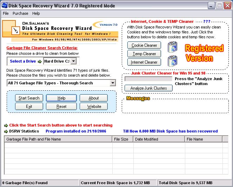Open the Purchase menu
The width and height of the screenshot is (233, 187).
tap(20, 13)
